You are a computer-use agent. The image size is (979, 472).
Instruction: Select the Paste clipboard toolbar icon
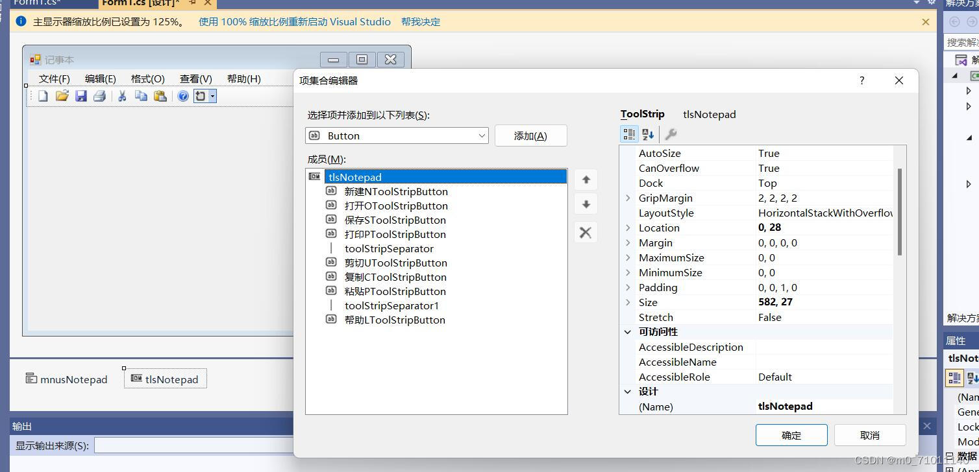tap(159, 96)
